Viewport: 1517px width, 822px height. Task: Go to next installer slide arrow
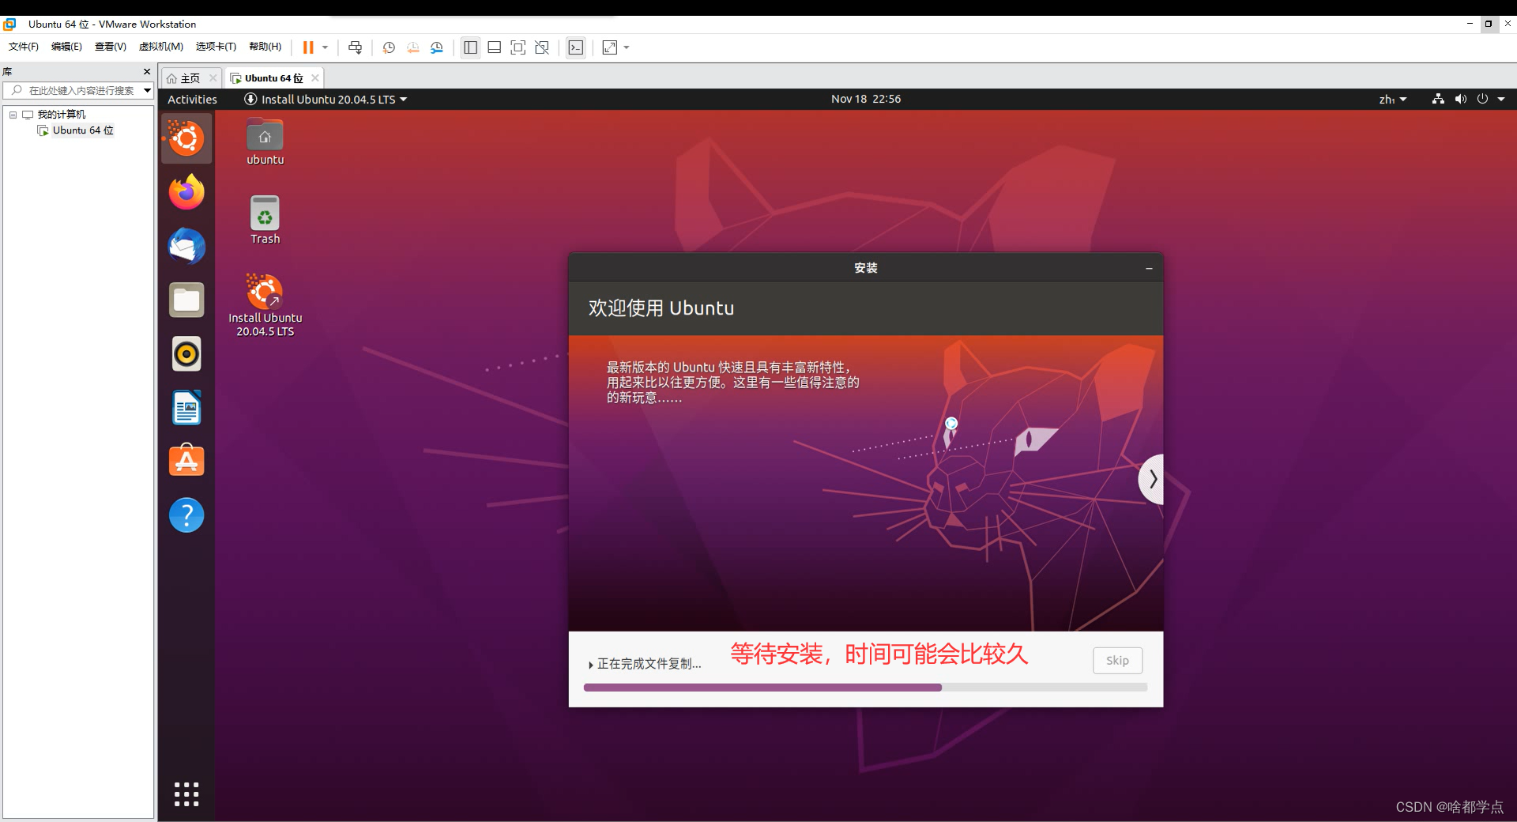(1152, 479)
